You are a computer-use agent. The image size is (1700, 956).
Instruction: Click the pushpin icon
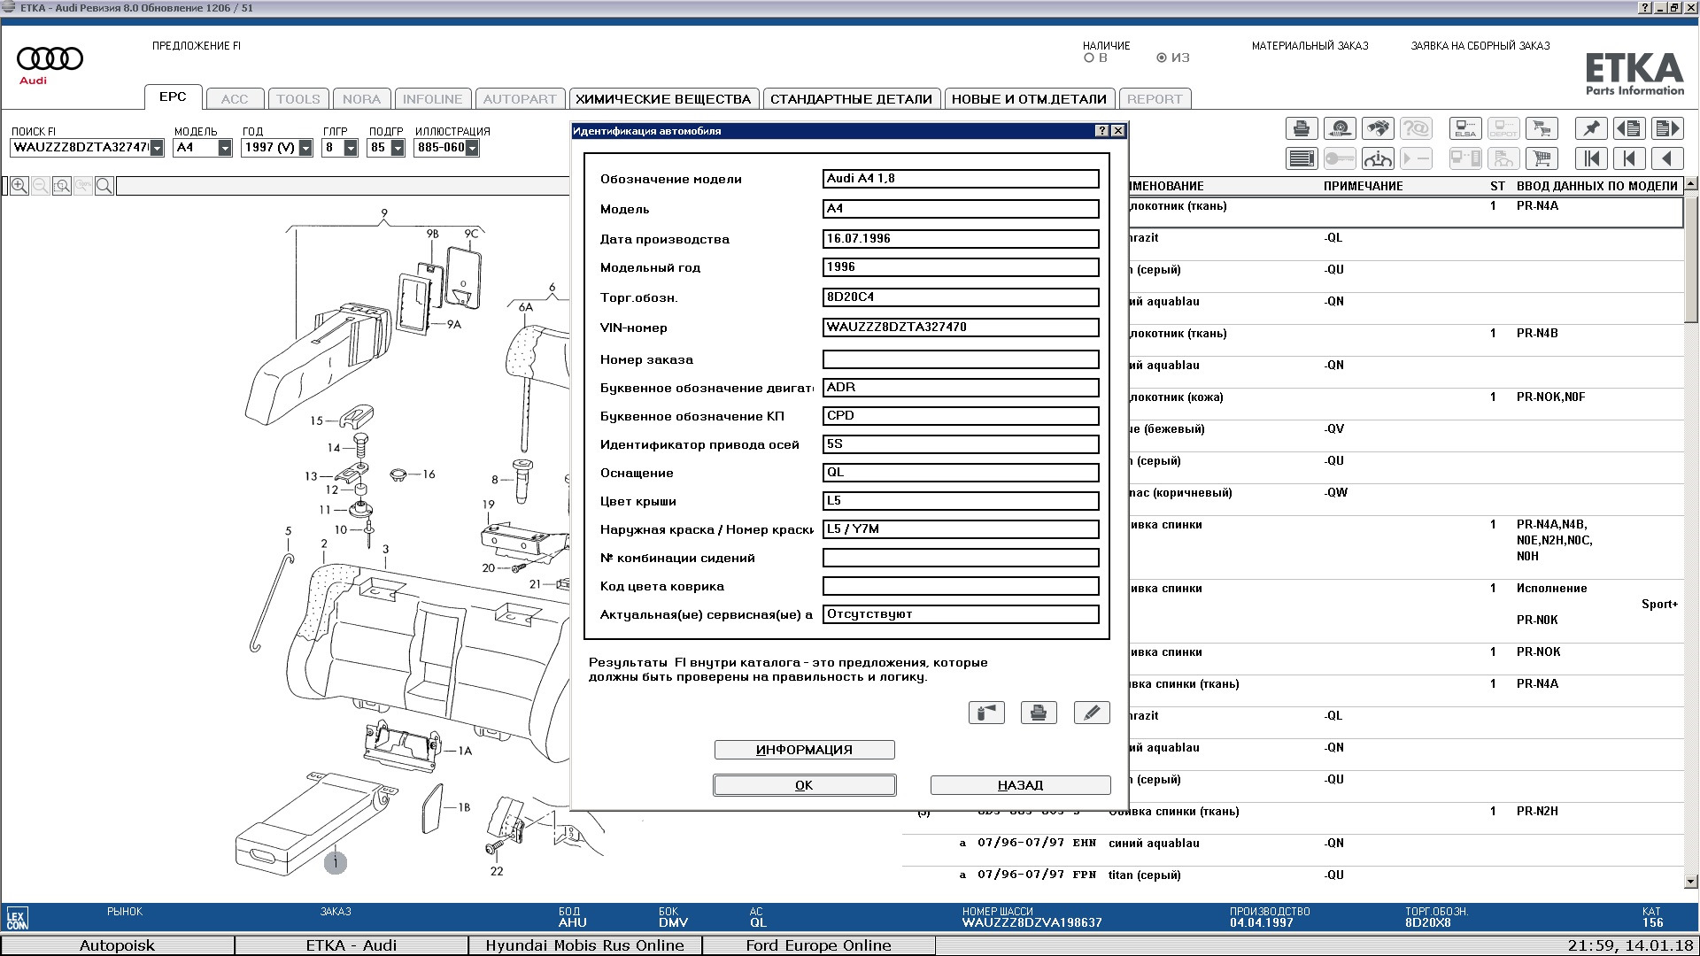(x=1591, y=129)
